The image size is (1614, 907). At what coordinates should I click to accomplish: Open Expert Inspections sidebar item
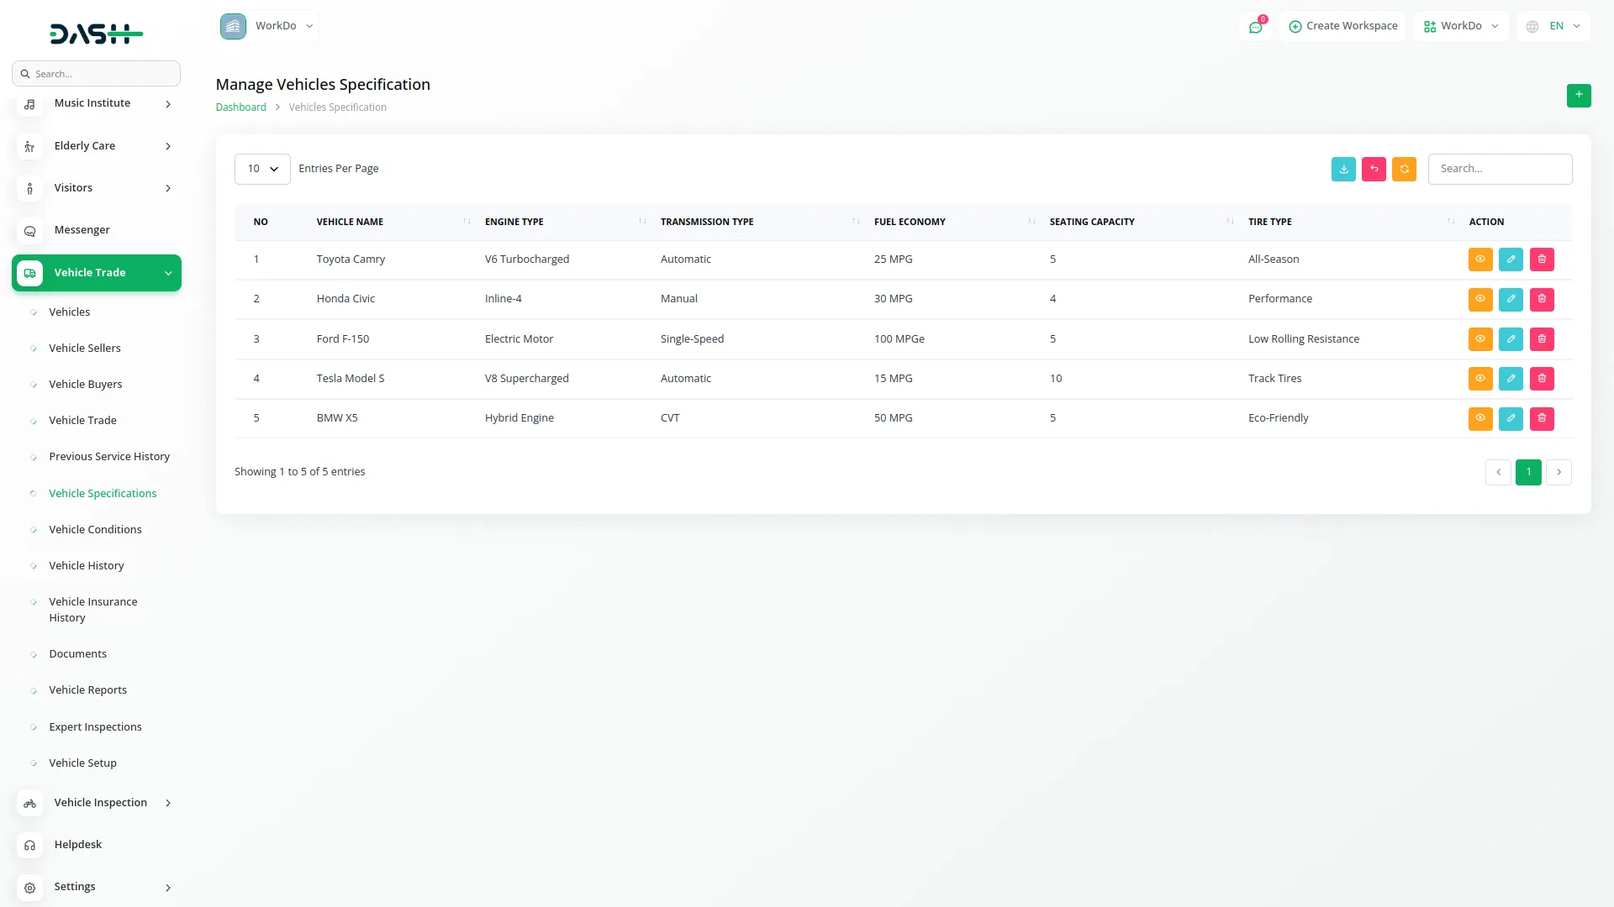point(95,727)
